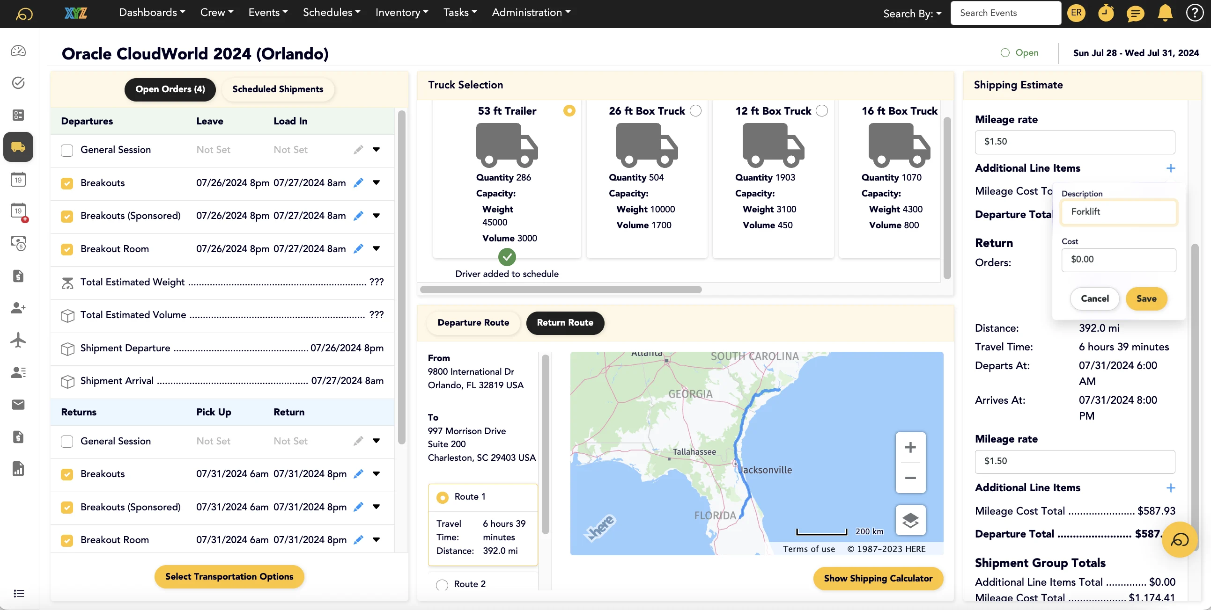Uncheck Breakouts (Sponsored) returns checkbox

[x=67, y=507]
